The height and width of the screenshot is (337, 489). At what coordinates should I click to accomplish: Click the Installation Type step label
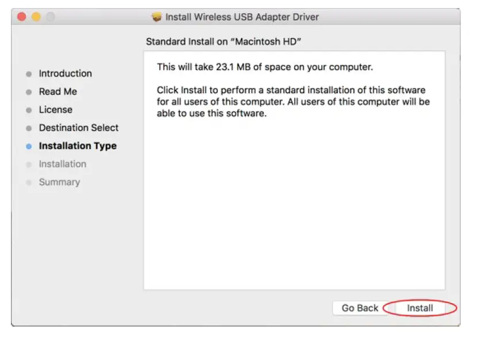click(78, 146)
